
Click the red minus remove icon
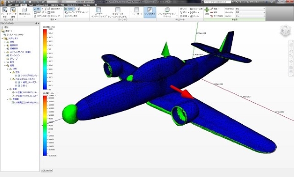tap(212, 12)
